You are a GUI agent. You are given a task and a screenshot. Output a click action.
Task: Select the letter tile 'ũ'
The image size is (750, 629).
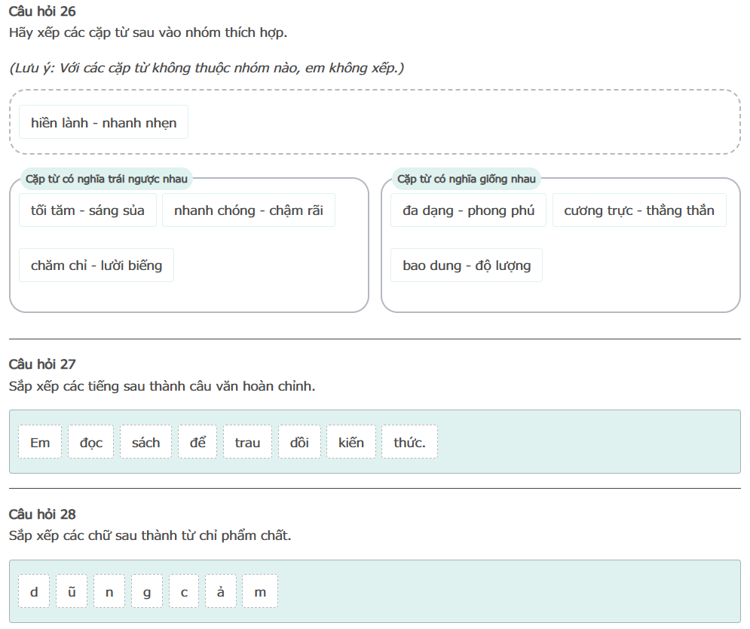click(x=72, y=592)
